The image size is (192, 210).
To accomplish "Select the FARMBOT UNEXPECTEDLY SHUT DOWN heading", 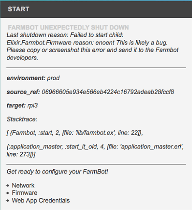I will point(68,27).
